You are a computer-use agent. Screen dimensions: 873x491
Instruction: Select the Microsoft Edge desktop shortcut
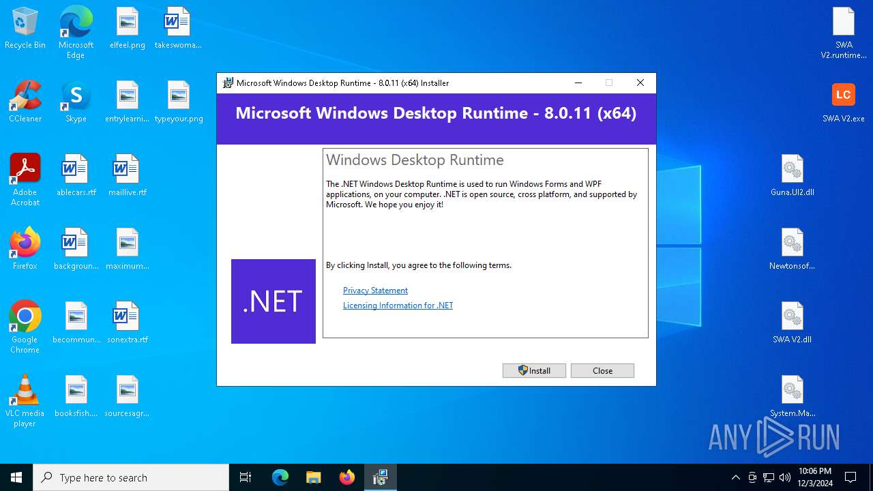[76, 32]
